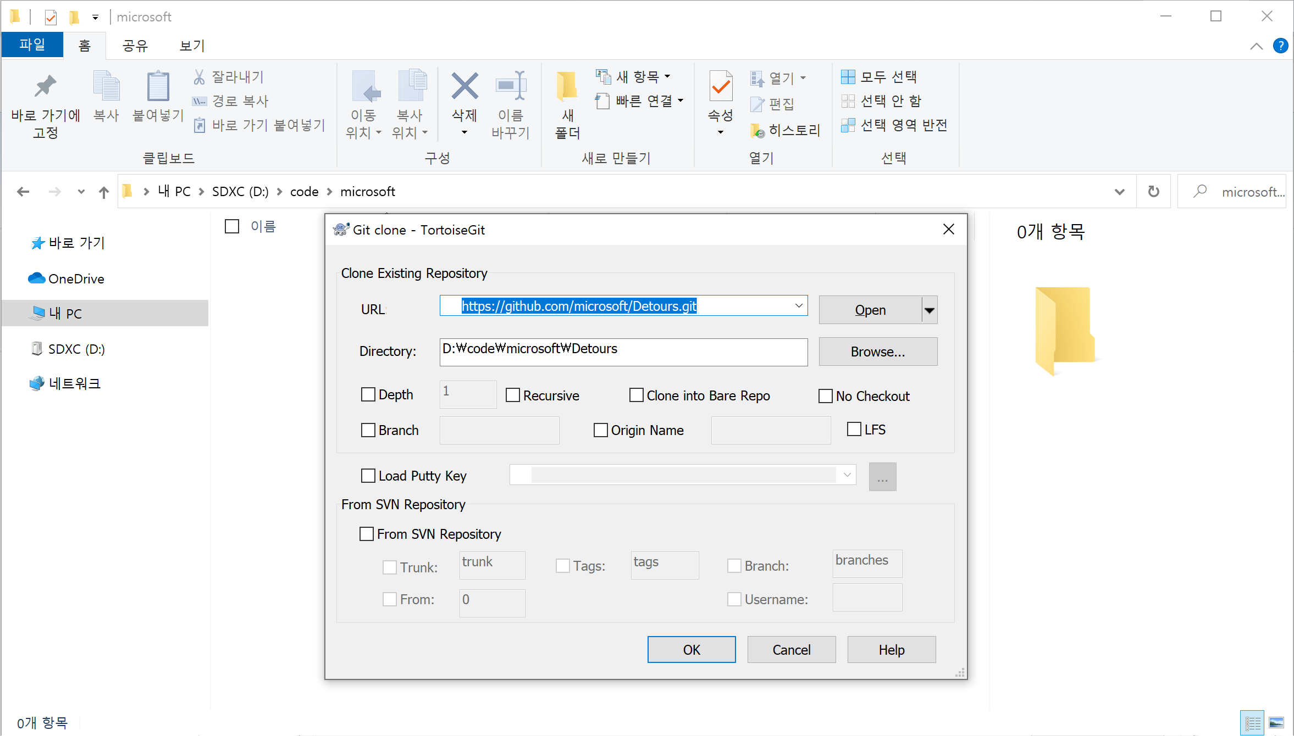Check the Clone into Bare Repo option
This screenshot has width=1294, height=736.
(x=637, y=395)
